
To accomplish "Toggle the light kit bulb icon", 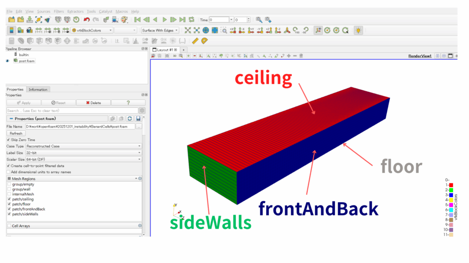I will pos(358,30).
